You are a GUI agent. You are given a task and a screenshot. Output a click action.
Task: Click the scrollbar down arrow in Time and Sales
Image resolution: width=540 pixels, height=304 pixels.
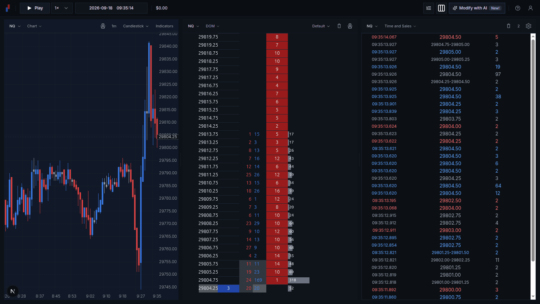coord(533,297)
